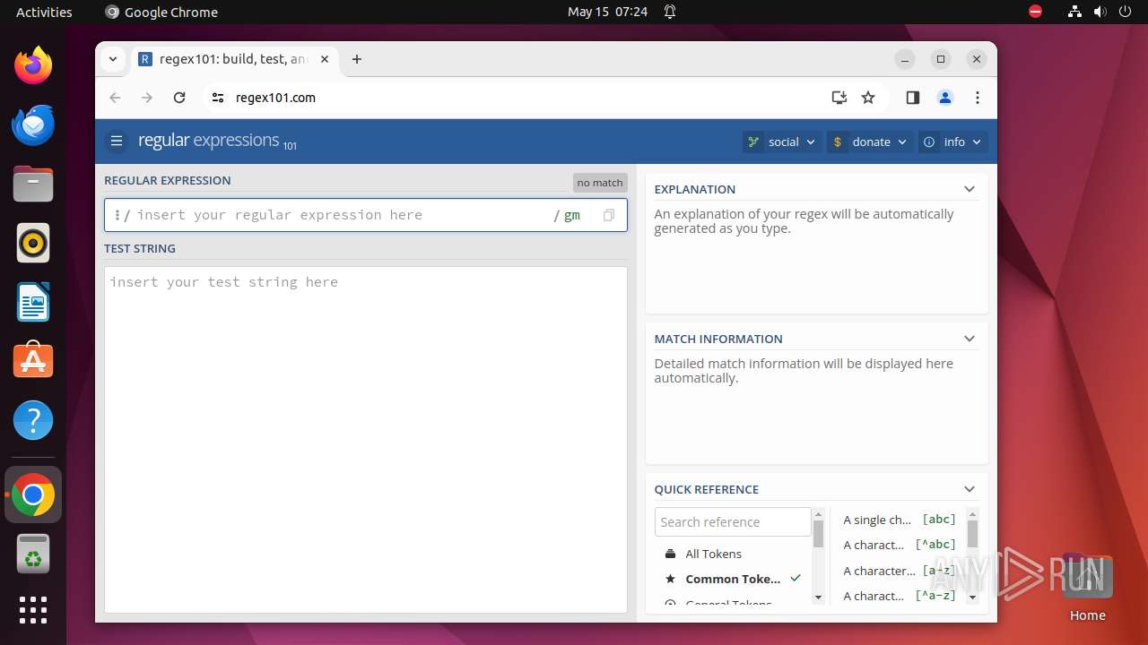The image size is (1148, 645).
Task: Close the regex101 tab
Action: tap(325, 59)
